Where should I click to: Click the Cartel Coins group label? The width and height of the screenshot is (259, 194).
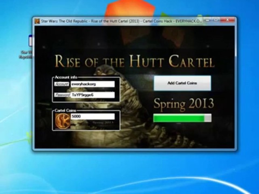[65, 110]
